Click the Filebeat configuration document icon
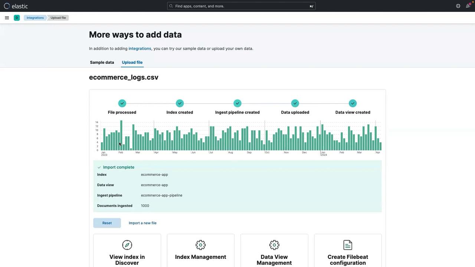The width and height of the screenshot is (475, 267). (x=348, y=245)
